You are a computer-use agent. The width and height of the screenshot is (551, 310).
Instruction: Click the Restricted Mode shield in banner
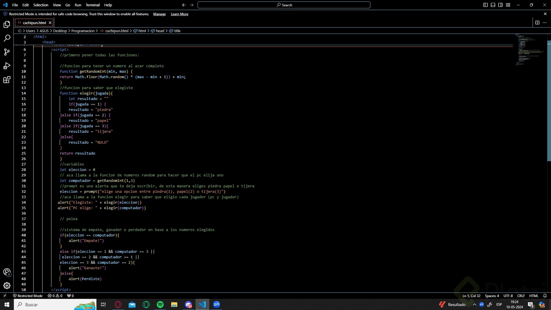(5, 14)
